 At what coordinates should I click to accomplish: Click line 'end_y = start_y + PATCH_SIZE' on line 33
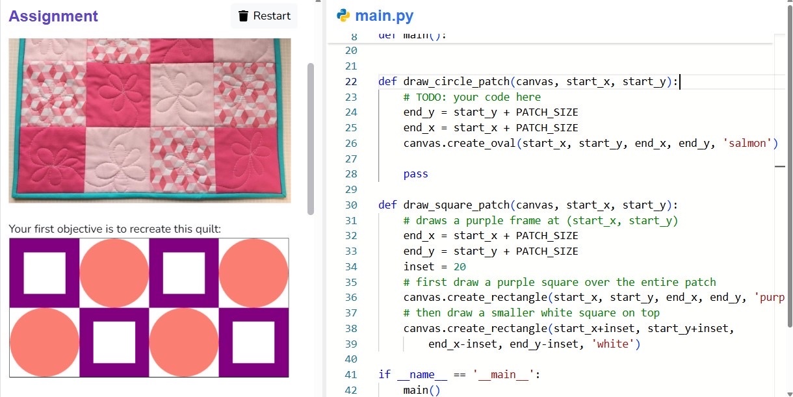[x=491, y=251]
